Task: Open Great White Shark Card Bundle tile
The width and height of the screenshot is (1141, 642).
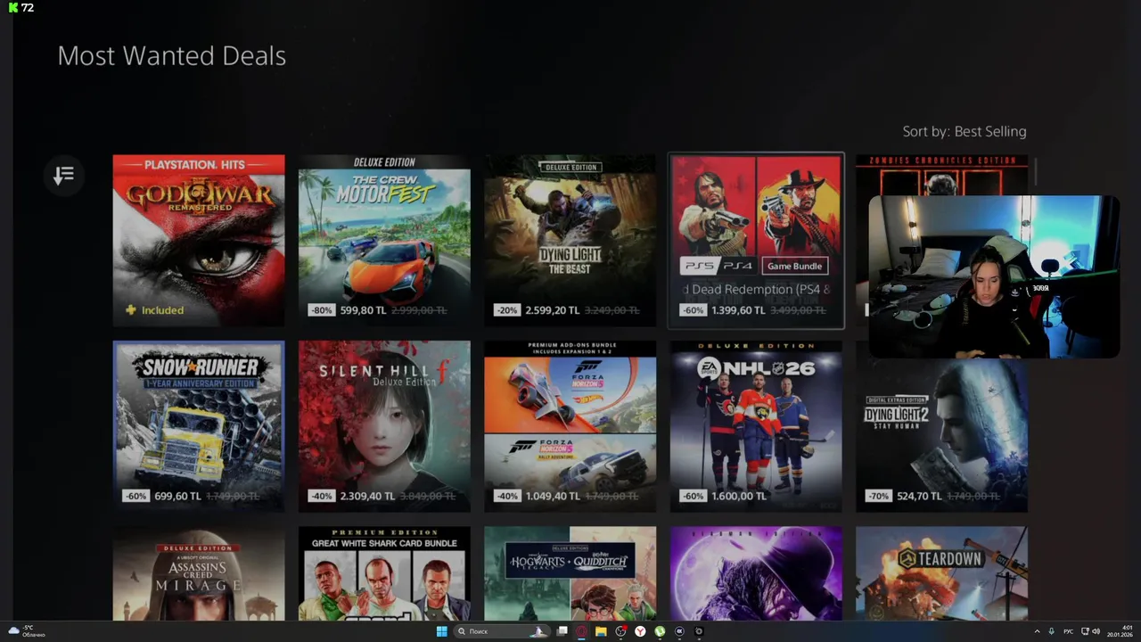Action: click(x=384, y=573)
